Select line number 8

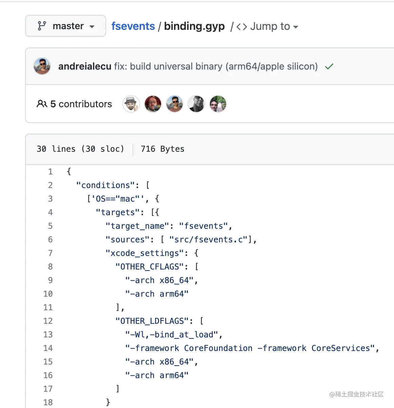(50, 267)
